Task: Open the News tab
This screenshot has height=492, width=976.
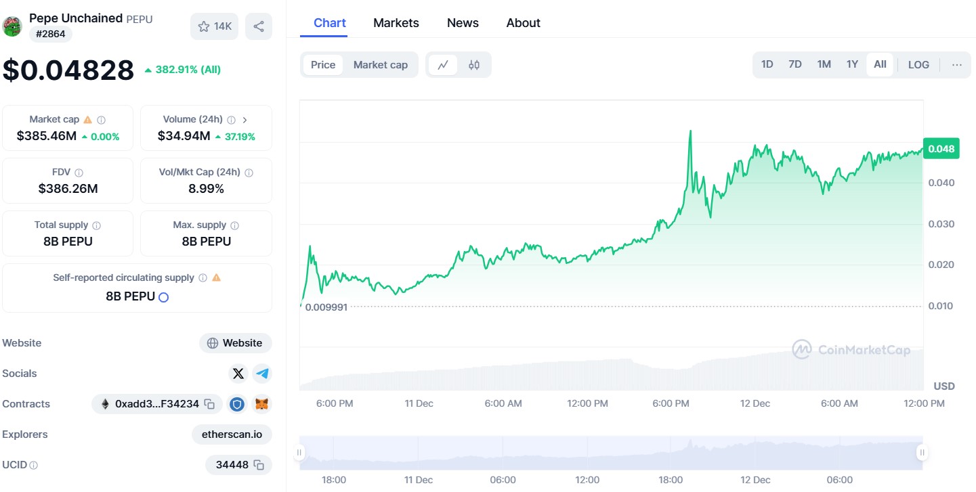Action: point(463,23)
